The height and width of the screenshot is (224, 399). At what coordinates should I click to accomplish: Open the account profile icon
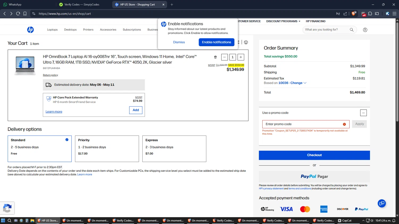coord(365,30)
